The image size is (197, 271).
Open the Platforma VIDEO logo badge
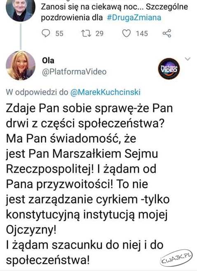pyautogui.click(x=169, y=69)
